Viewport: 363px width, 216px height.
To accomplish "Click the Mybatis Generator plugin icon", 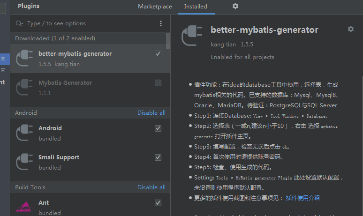I will click(24, 88).
